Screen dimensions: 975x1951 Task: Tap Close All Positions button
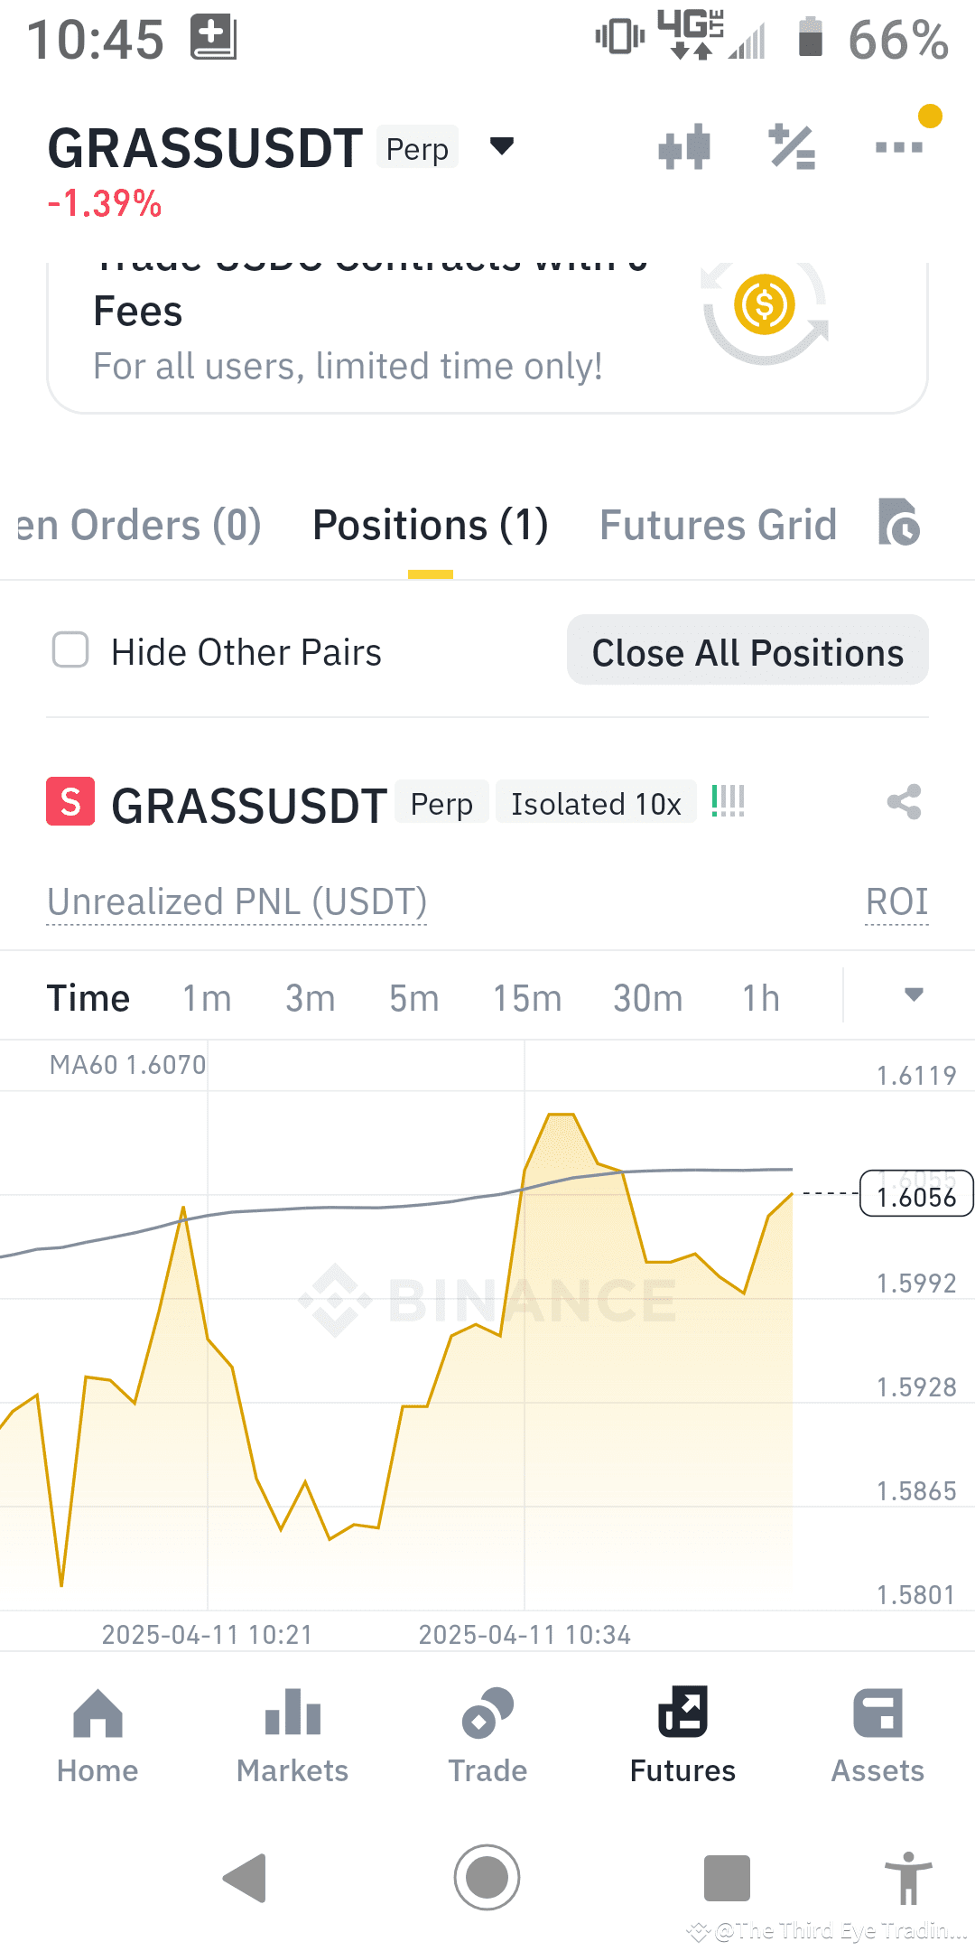(747, 650)
